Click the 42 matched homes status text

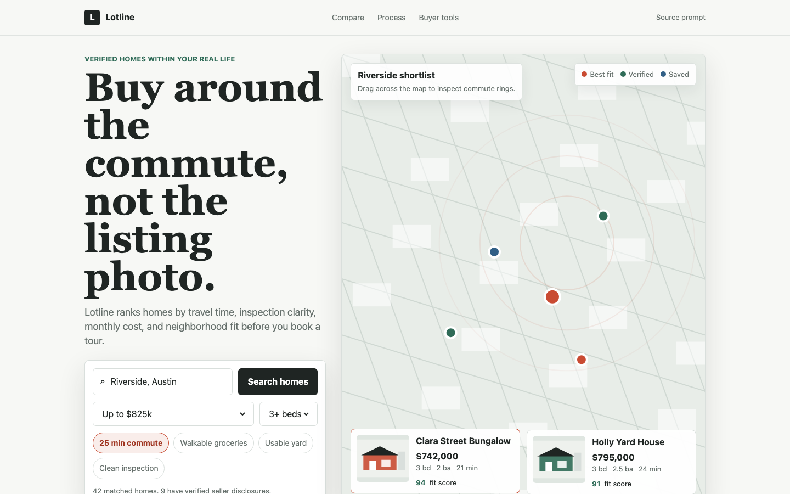click(x=182, y=490)
